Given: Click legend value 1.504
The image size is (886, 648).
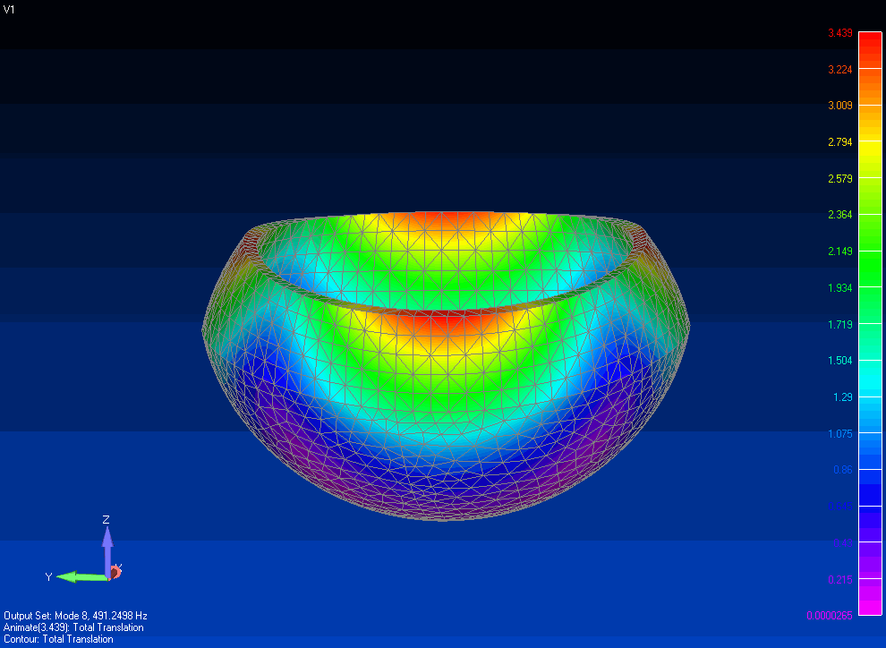Looking at the screenshot, I should click(840, 361).
